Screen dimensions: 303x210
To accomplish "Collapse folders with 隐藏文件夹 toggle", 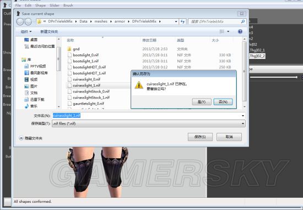I will (31, 138).
